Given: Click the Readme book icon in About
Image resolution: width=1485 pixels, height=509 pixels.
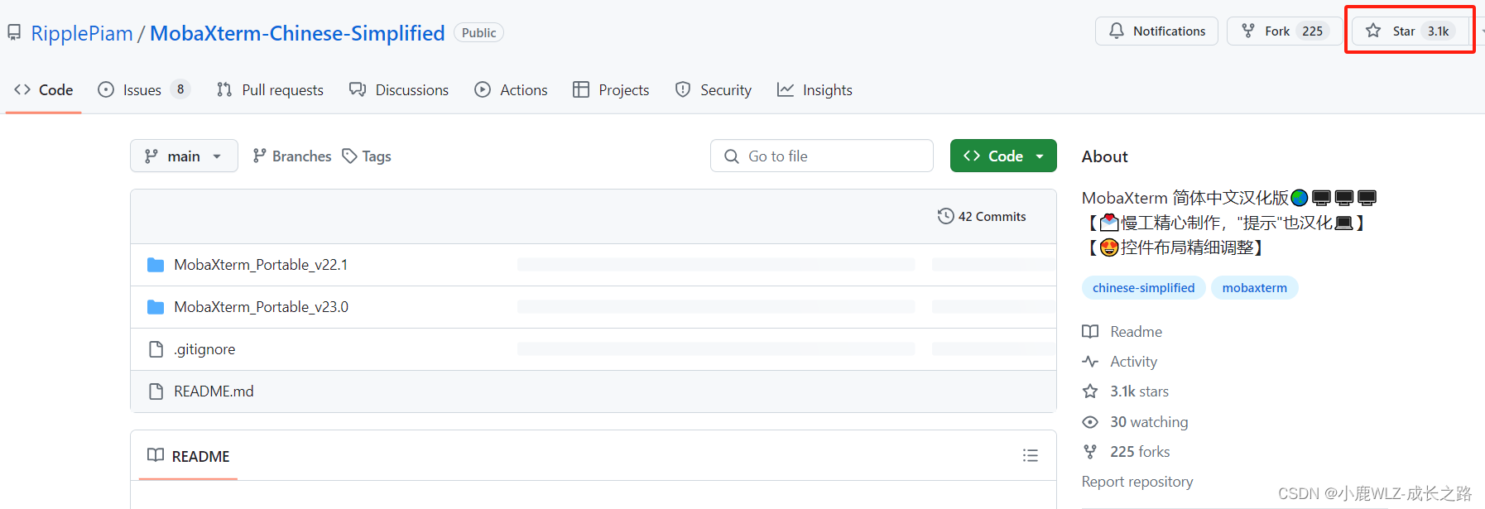Looking at the screenshot, I should pos(1090,332).
